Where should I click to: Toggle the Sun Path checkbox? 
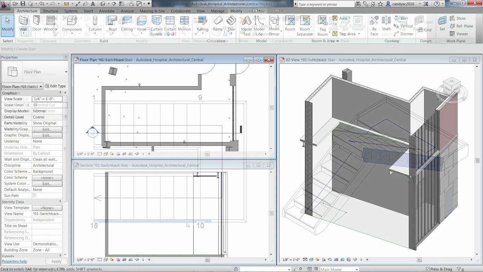pos(34,196)
